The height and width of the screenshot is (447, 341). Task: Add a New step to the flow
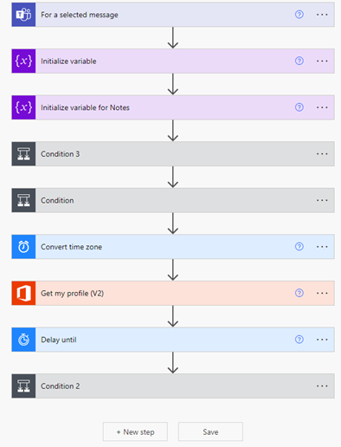click(x=135, y=431)
